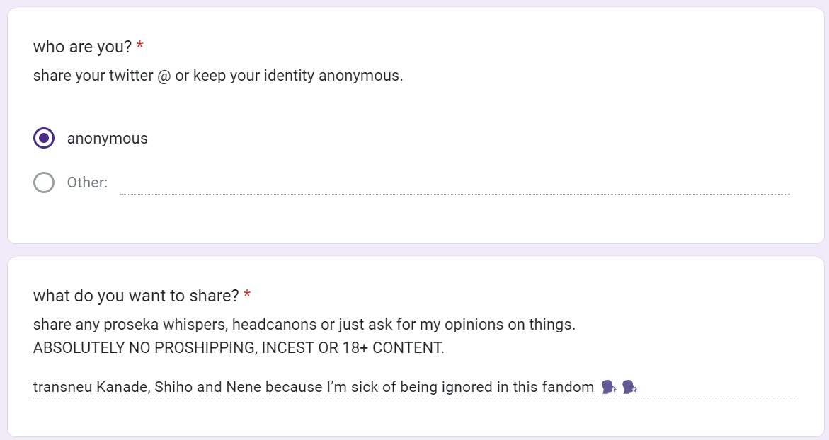Screen dimensions: 829x440
Task: Click the red asterisk after want to share?
Action: (247, 294)
